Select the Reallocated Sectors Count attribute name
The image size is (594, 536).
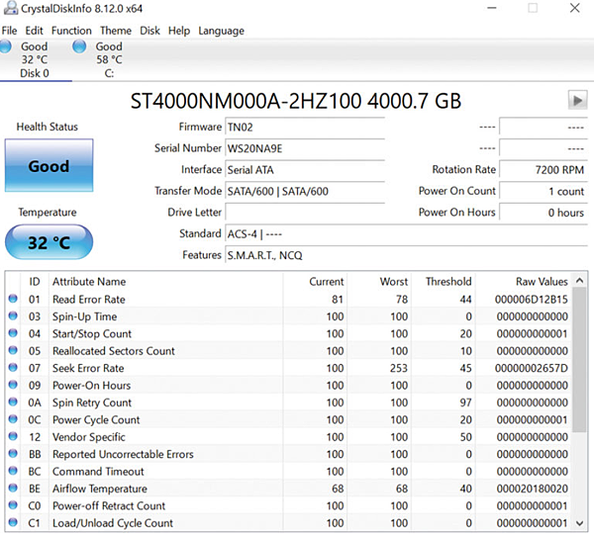[114, 351]
